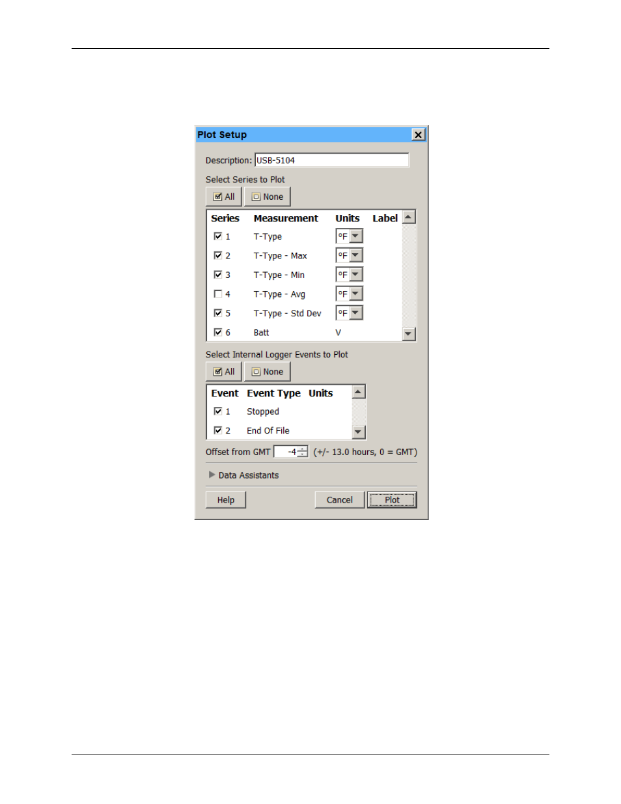Image resolution: width=621 pixels, height=804 pixels.
Task: Click the Measurement column header
Action: pos(286,218)
